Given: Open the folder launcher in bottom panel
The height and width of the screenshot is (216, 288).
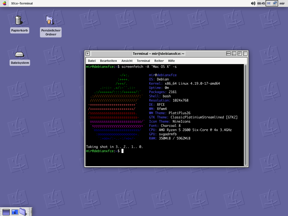Looking at the screenshot, I should tap(23, 212).
